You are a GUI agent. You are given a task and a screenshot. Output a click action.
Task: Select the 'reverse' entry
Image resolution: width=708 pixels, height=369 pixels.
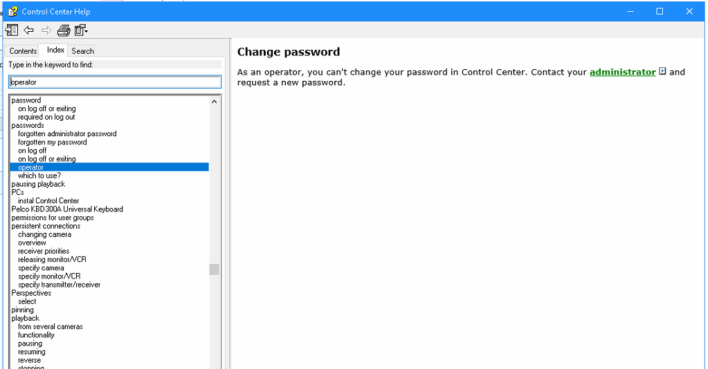[29, 360]
